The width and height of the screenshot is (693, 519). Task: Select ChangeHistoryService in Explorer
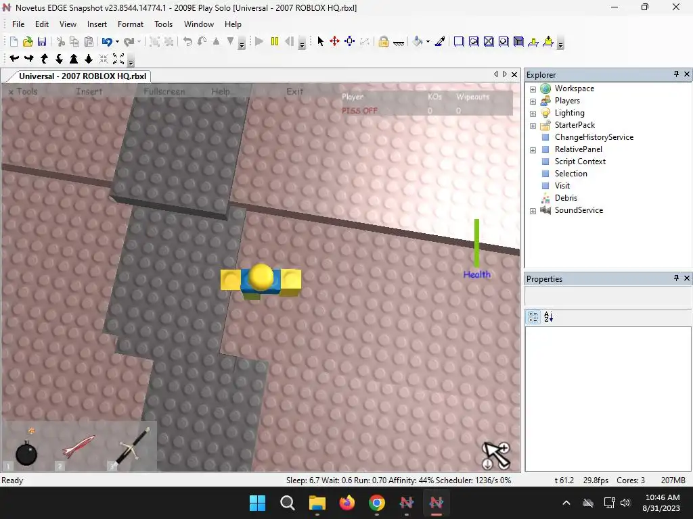594,137
